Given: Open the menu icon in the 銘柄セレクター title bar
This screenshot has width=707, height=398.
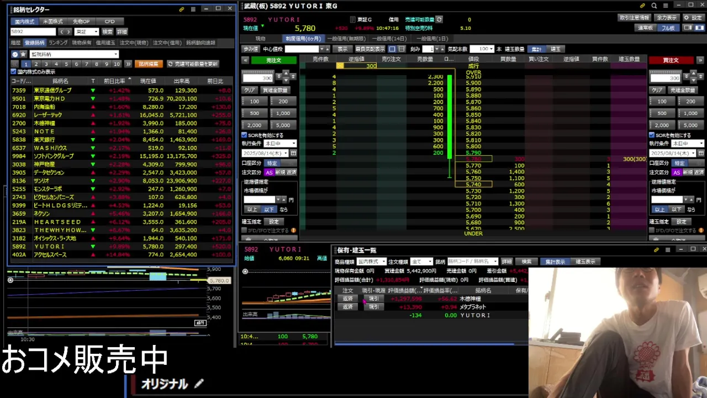Looking at the screenshot, I should click(193, 9).
